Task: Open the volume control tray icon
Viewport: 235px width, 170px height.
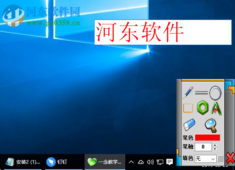Action: (150, 162)
